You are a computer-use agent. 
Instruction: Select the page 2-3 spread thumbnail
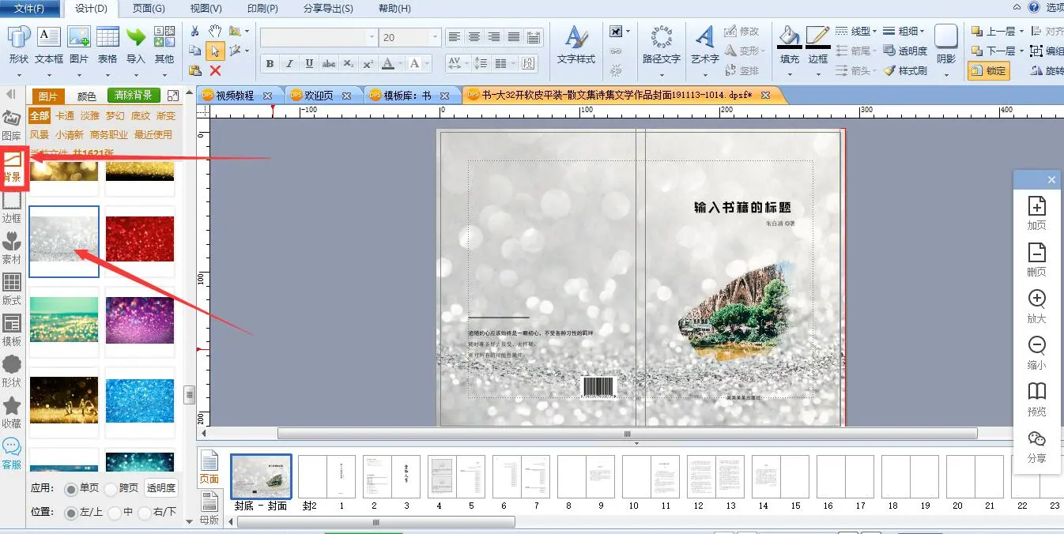coord(391,476)
